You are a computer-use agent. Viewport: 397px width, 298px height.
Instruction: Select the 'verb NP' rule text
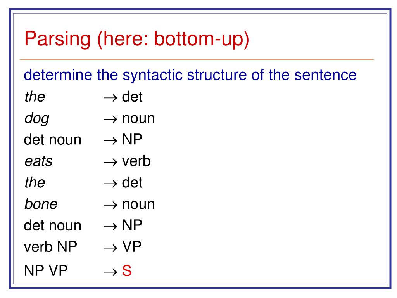click(50, 246)
